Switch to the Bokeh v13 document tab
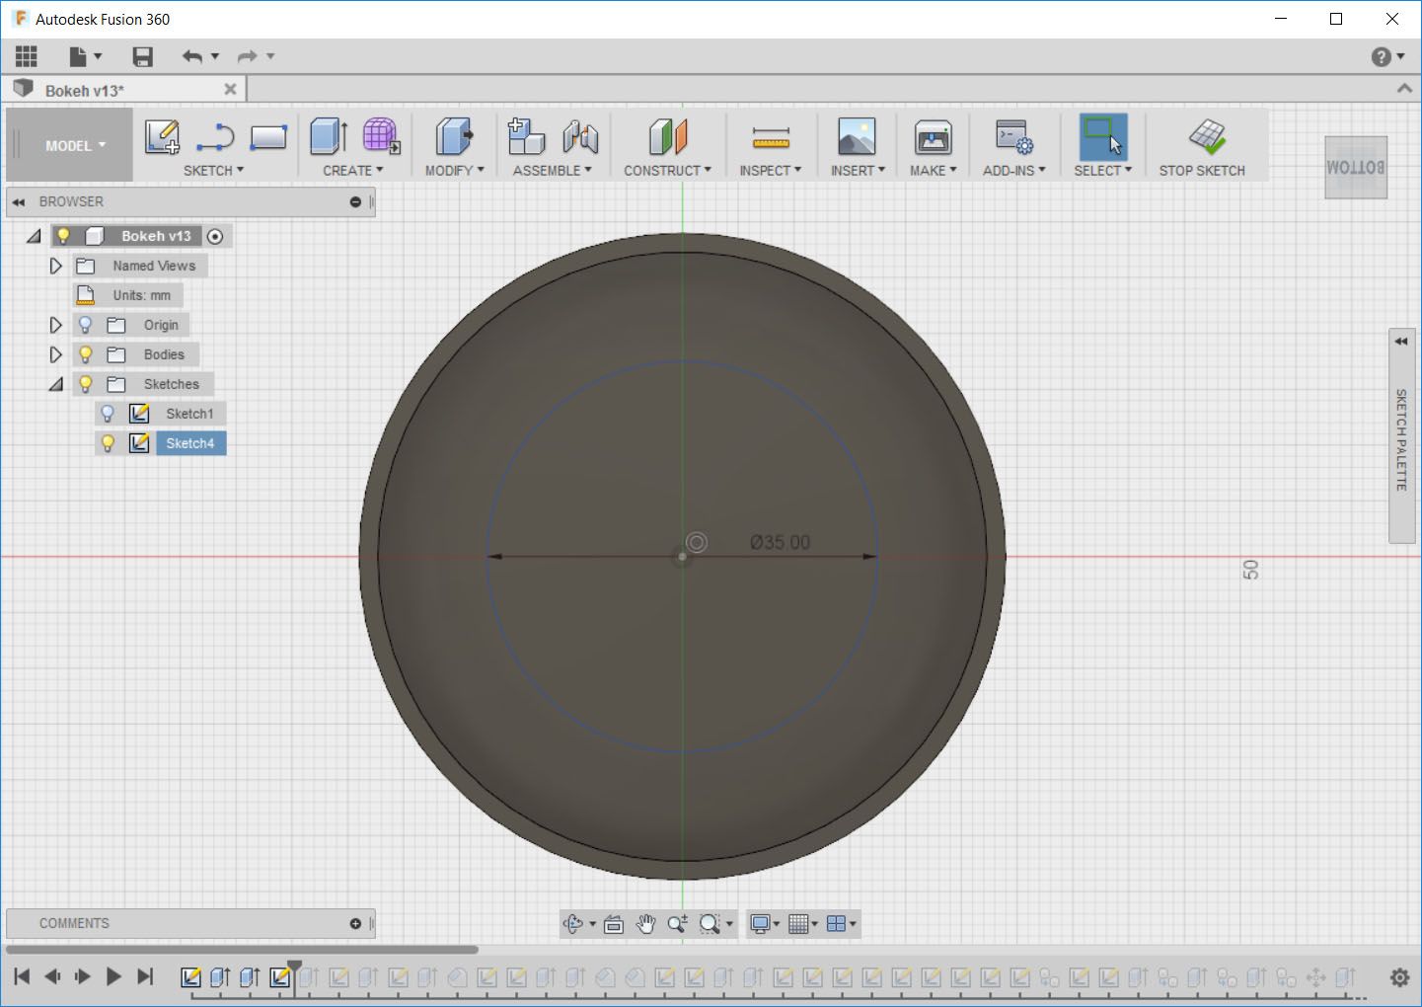1422x1007 pixels. pos(86,91)
